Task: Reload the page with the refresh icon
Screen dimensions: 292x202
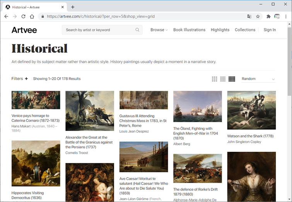Action: tap(23, 16)
